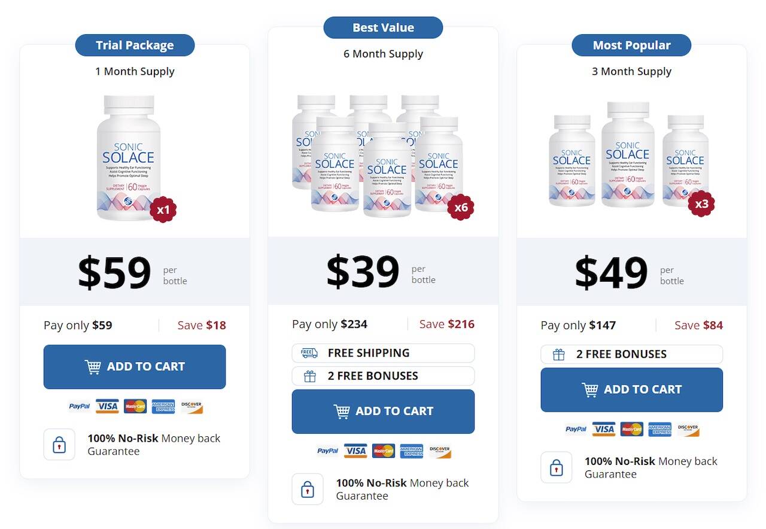Click the Visa icon under 6 Month Supply

[x=355, y=451]
